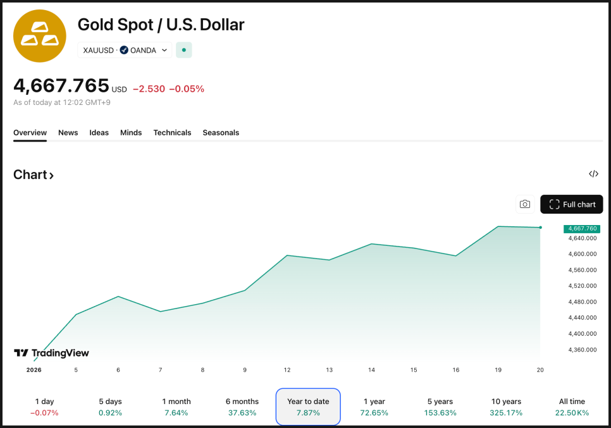
Task: Select the All time range
Action: [x=572, y=407]
